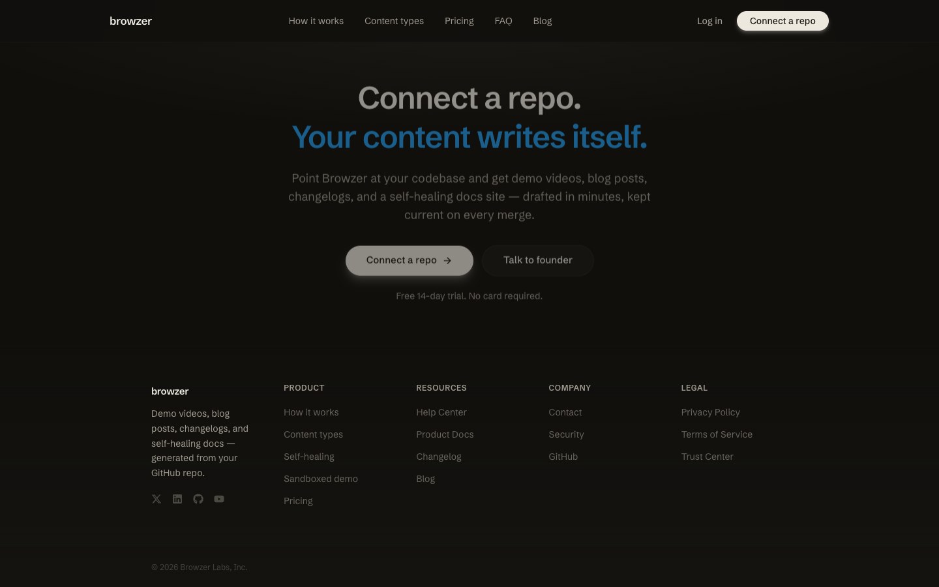This screenshot has width=939, height=587.
Task: Click the 'Your content writes itself.' headline
Action: tap(469, 137)
